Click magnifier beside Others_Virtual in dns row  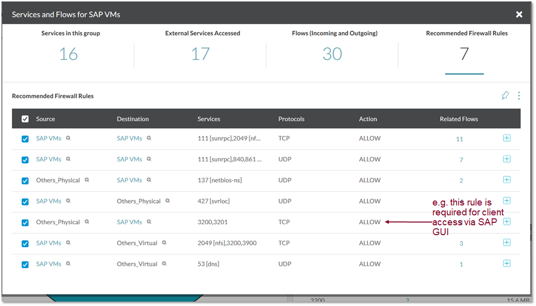164,264
